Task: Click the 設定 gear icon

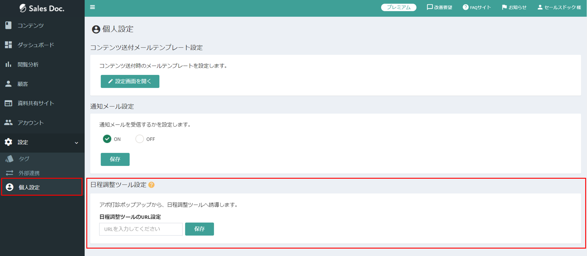Action: (8, 142)
